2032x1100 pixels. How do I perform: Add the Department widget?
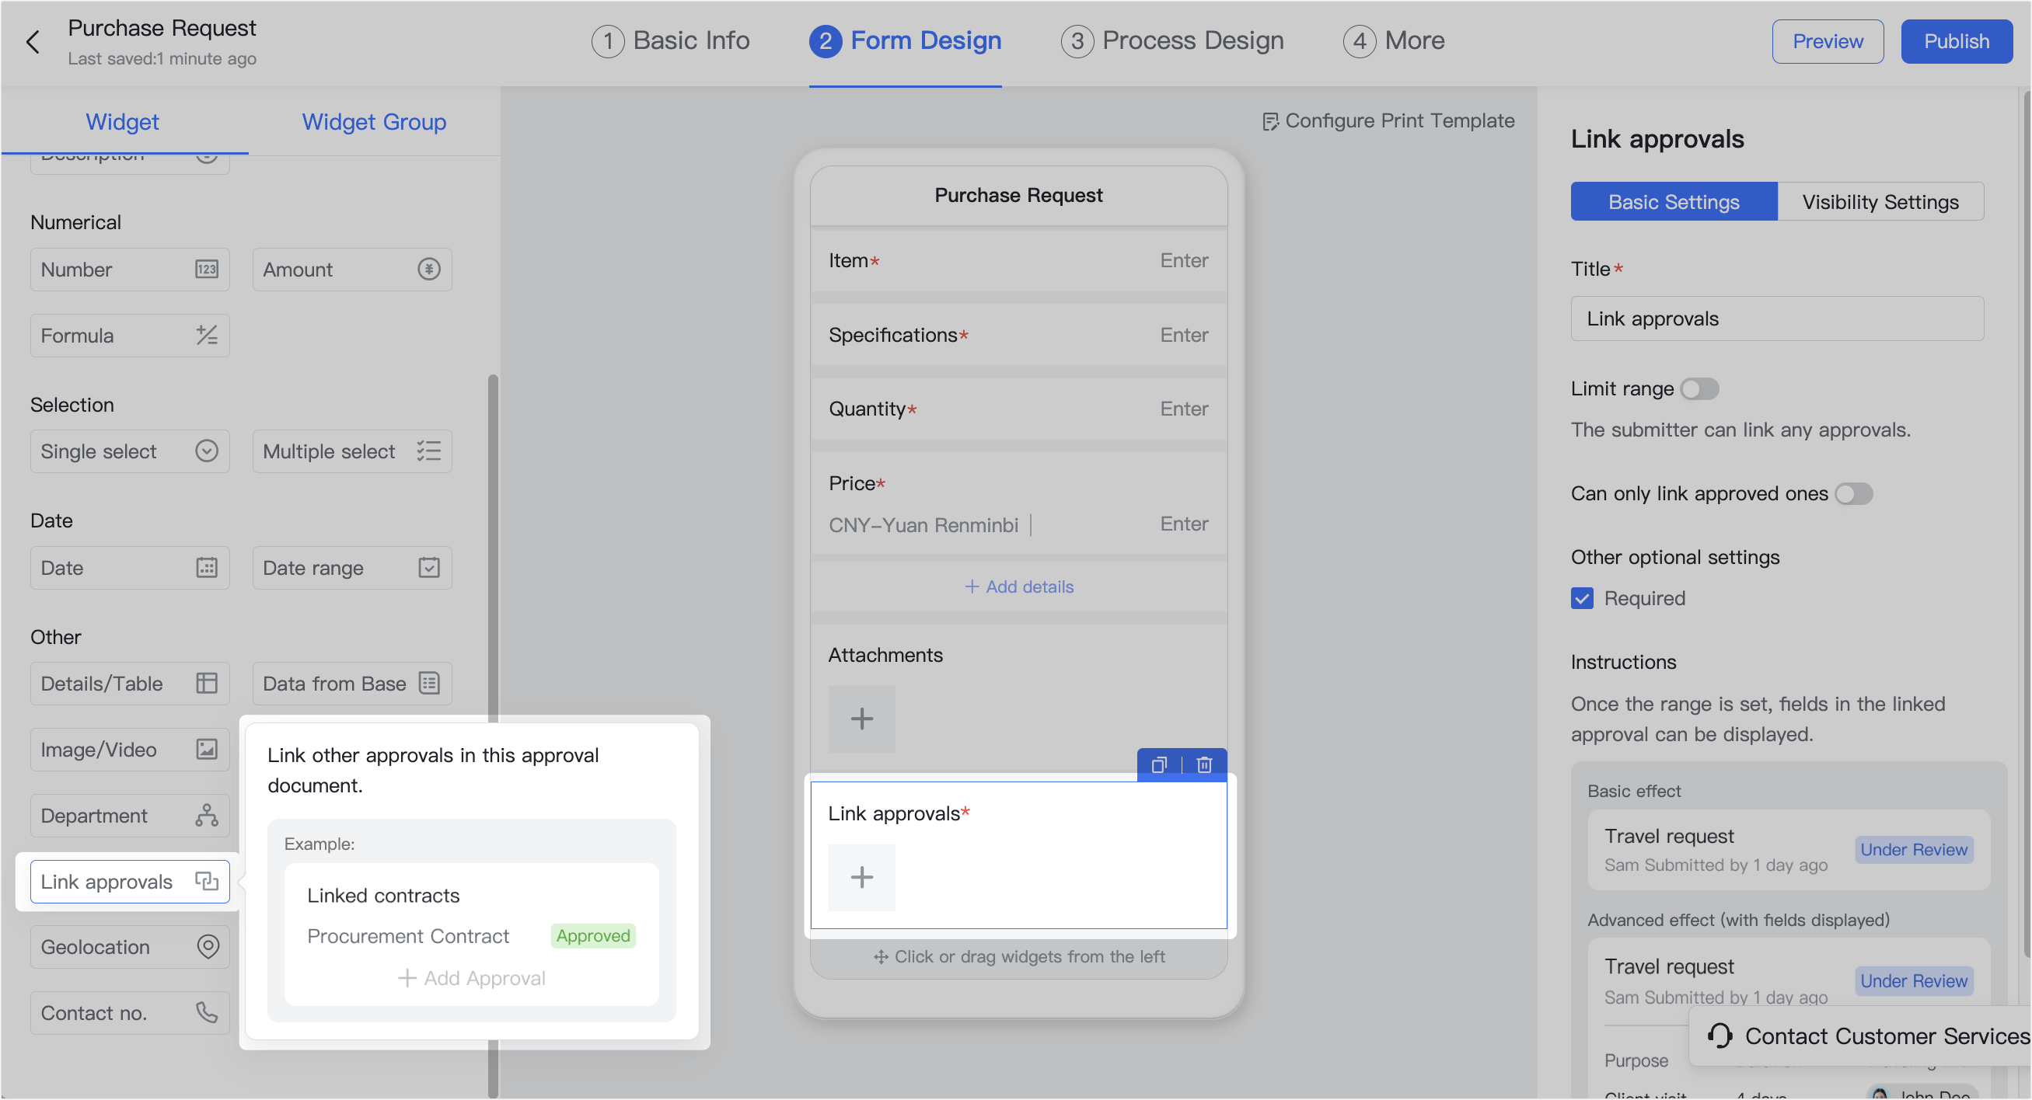click(130, 817)
